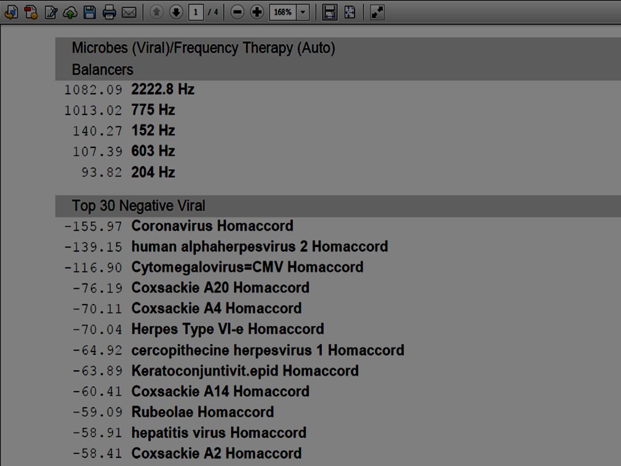Click the value -76.19
This screenshot has width=621, height=466.
pos(97,288)
